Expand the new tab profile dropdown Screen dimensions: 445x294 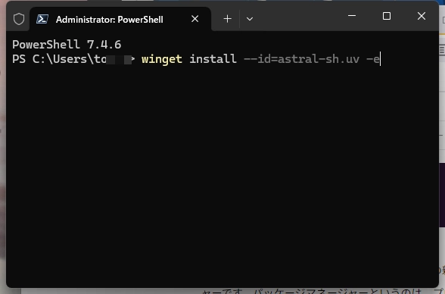coord(250,19)
